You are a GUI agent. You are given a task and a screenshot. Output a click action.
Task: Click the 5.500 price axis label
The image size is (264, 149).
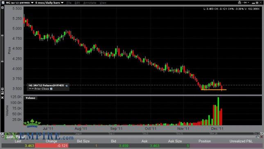tap(17, 9)
